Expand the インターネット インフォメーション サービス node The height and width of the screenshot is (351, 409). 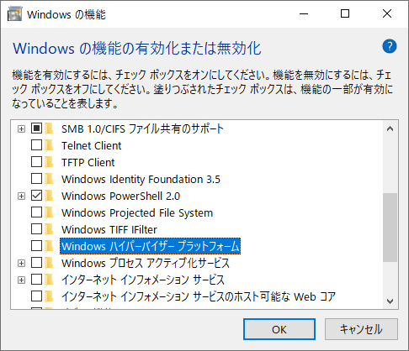[x=21, y=280]
